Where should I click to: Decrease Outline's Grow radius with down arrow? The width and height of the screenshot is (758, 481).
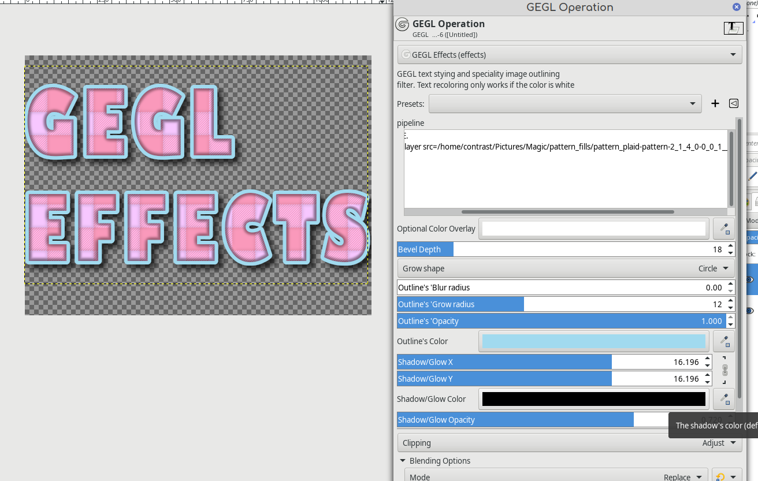(730, 308)
